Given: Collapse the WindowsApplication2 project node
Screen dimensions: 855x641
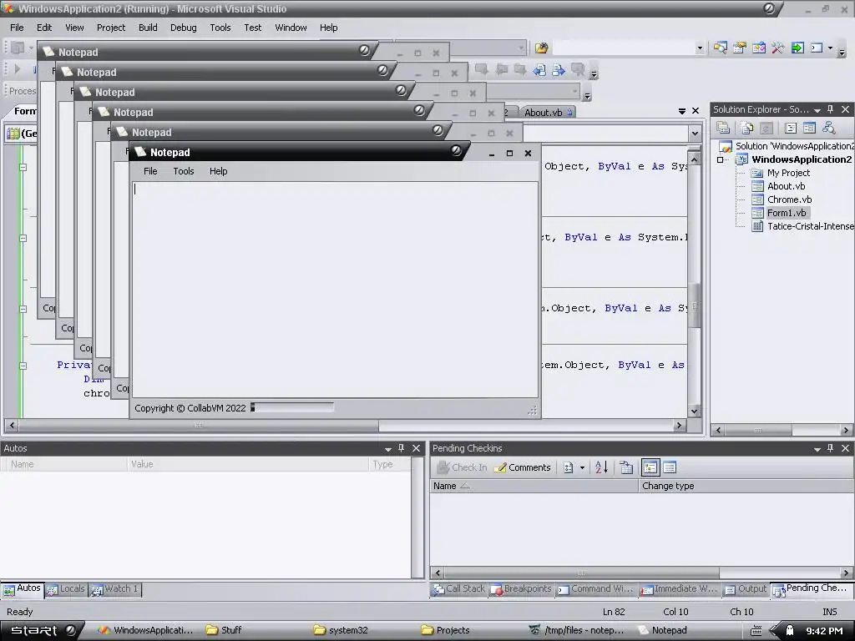Looking at the screenshot, I should tap(721, 159).
